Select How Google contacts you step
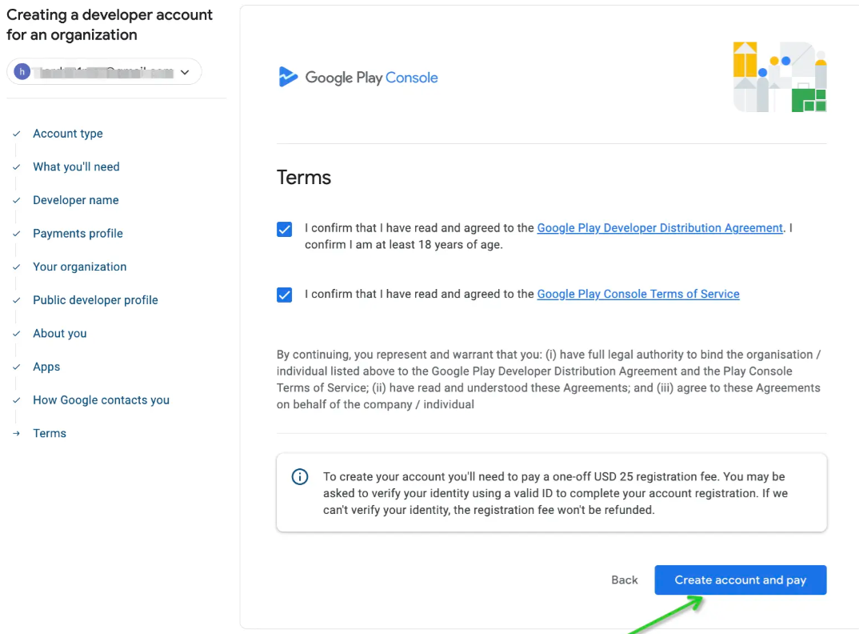Screen dimensions: 859x634 101,400
